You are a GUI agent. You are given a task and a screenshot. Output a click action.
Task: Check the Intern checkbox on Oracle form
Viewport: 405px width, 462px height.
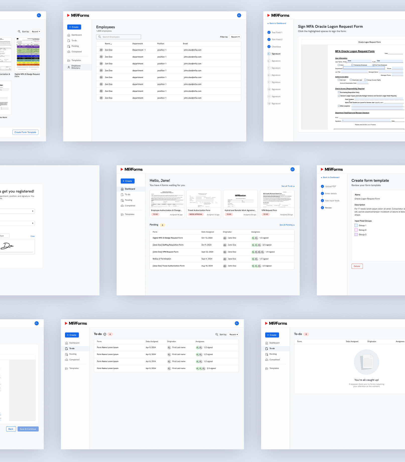coord(339,65)
